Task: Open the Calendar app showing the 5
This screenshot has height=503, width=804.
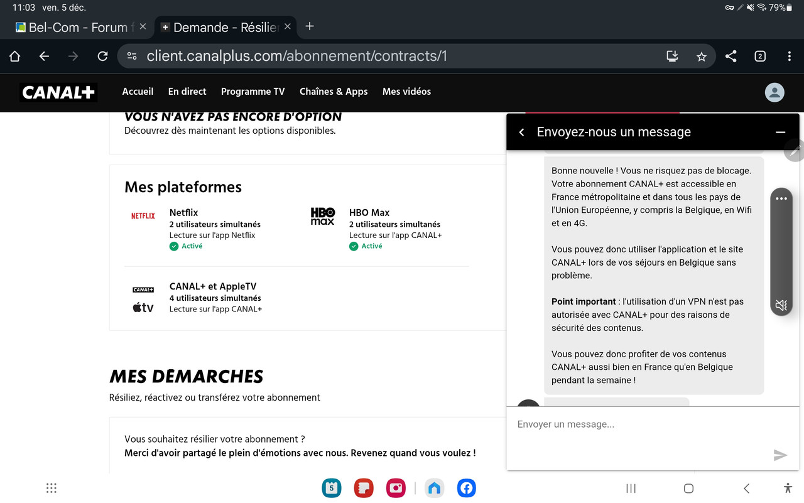Action: [331, 488]
